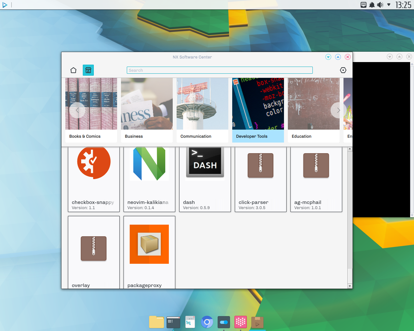
Task: Maximize the background window on right
Action: tap(399, 57)
